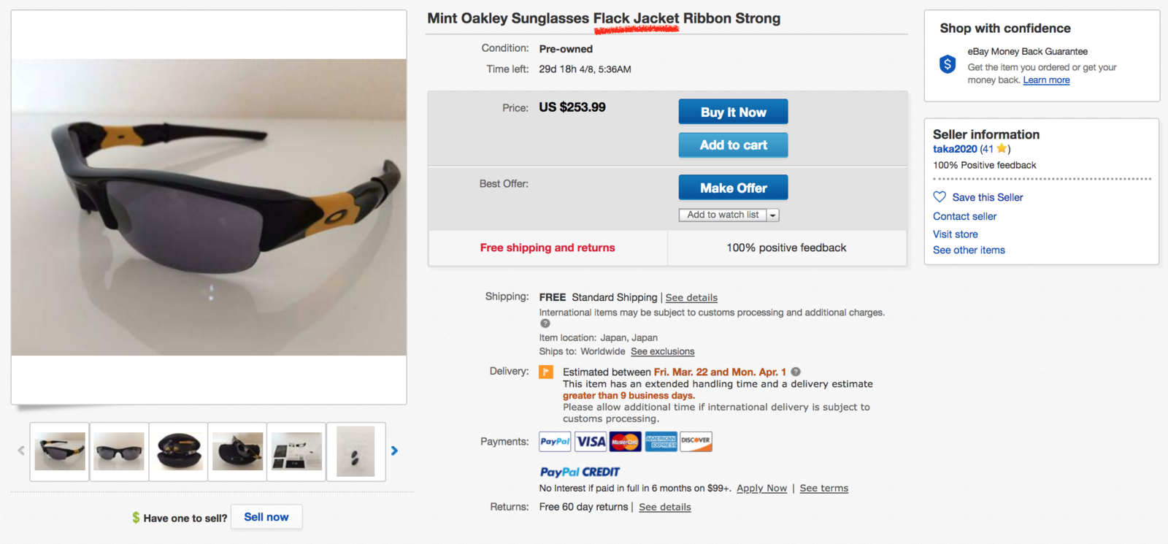Open shipping See details link
Image resolution: width=1168 pixels, height=544 pixels.
point(691,298)
